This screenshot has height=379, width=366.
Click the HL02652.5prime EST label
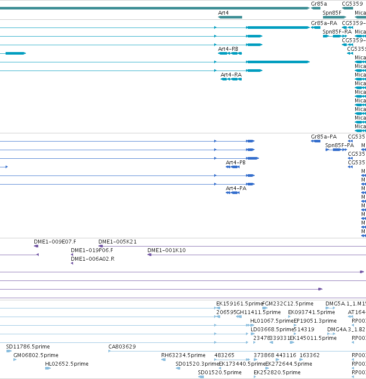click(x=67, y=364)
